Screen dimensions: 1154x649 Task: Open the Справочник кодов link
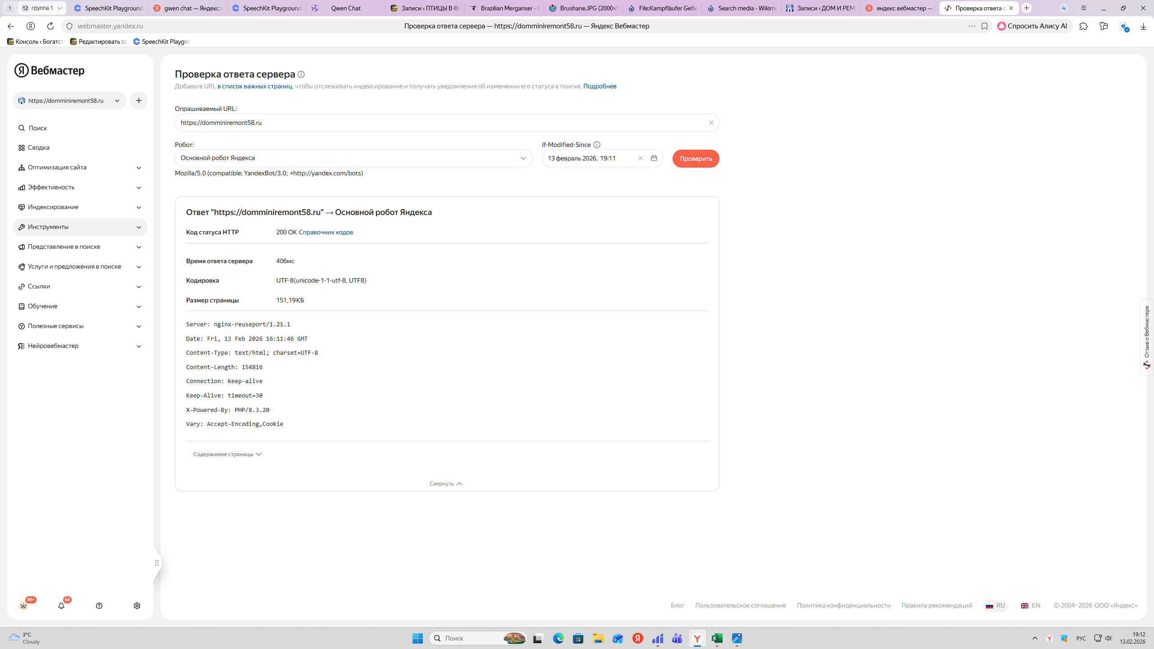pyautogui.click(x=325, y=232)
